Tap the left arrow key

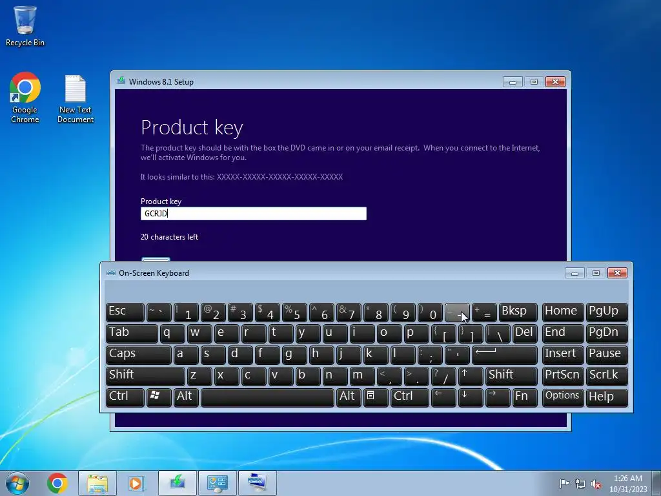tap(443, 397)
